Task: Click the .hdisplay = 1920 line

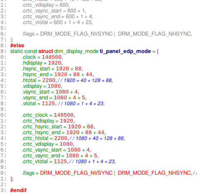Action: tap(42, 63)
